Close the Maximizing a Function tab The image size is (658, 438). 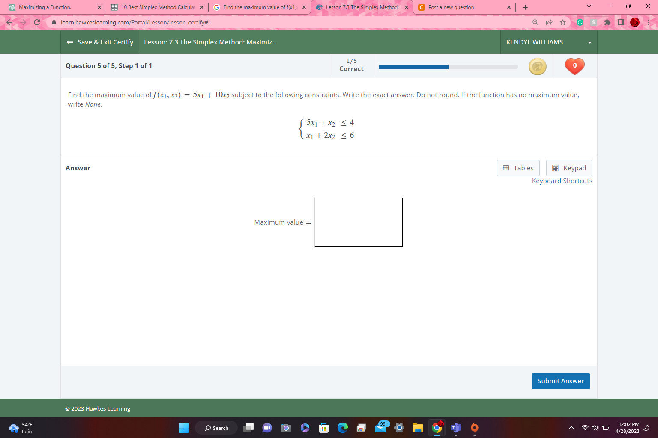pyautogui.click(x=99, y=7)
